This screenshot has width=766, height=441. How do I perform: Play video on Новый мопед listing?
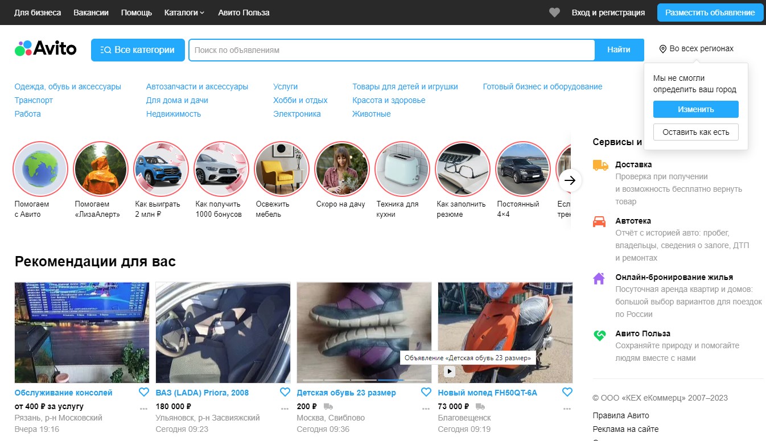(450, 372)
